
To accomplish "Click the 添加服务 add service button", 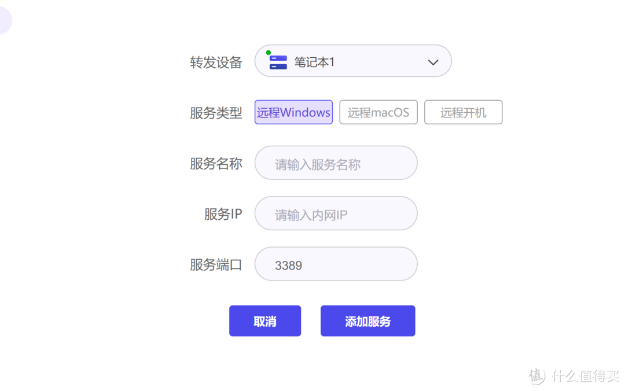I will pos(368,321).
